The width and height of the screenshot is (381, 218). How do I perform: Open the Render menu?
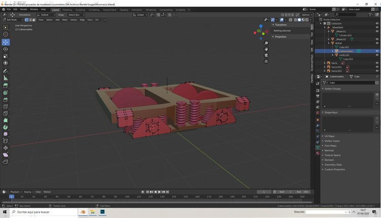point(23,10)
